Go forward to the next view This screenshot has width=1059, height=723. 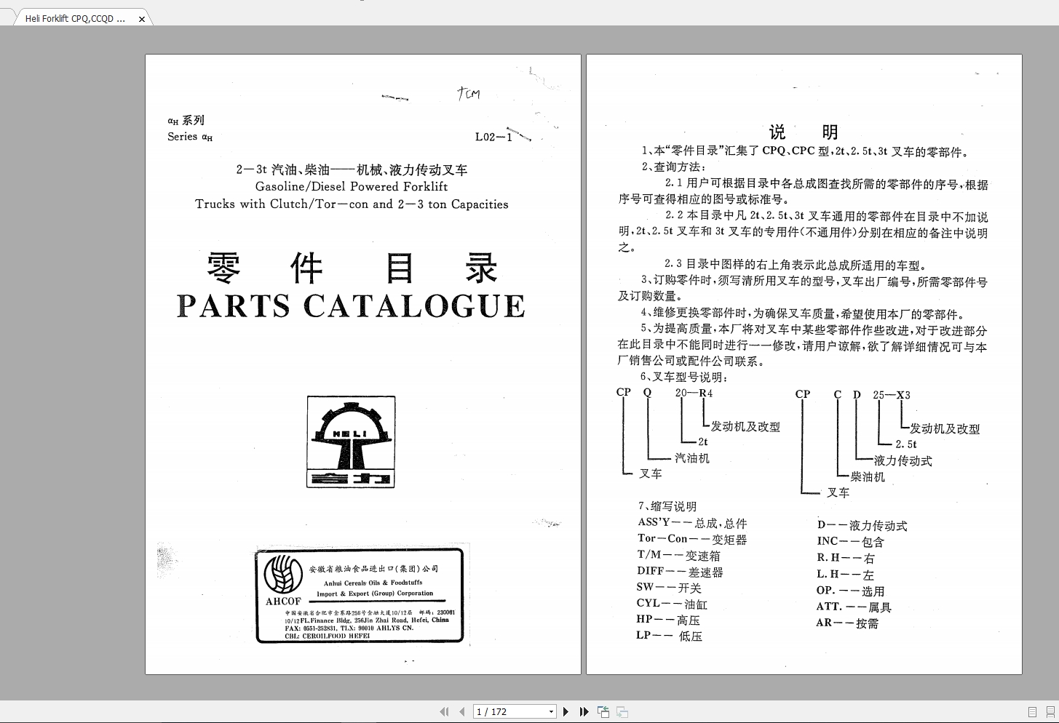(622, 711)
